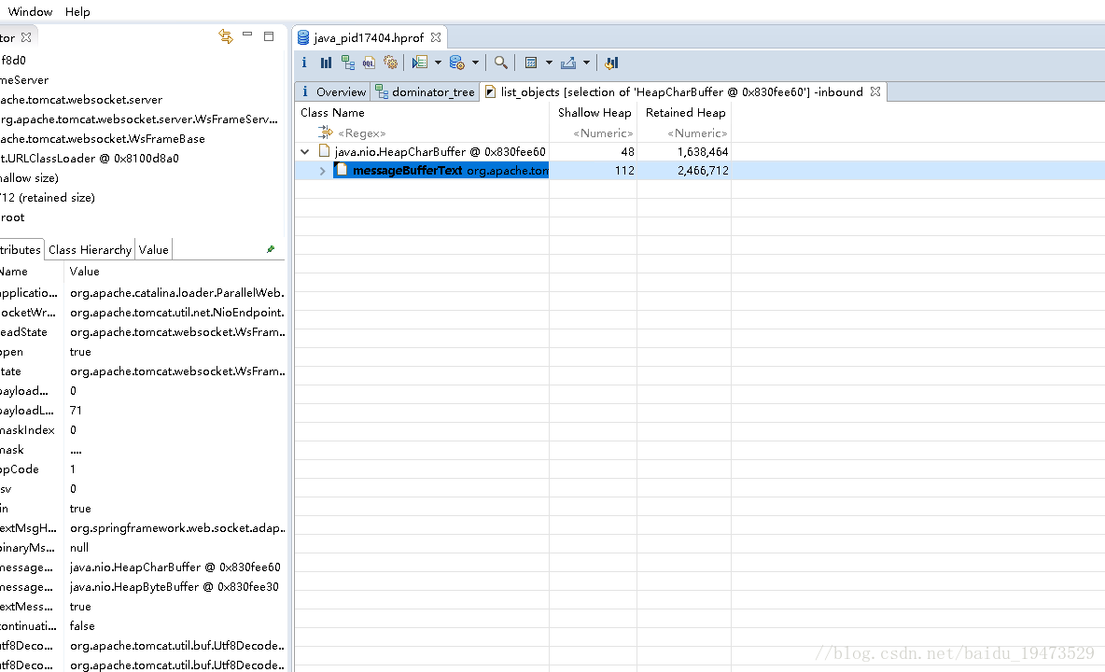This screenshot has height=672, width=1105.
Task: Expand the messageBufferText row
Action: tap(322, 171)
